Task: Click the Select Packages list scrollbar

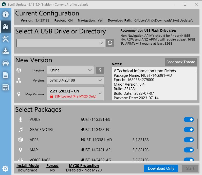Action: (x=197, y=134)
